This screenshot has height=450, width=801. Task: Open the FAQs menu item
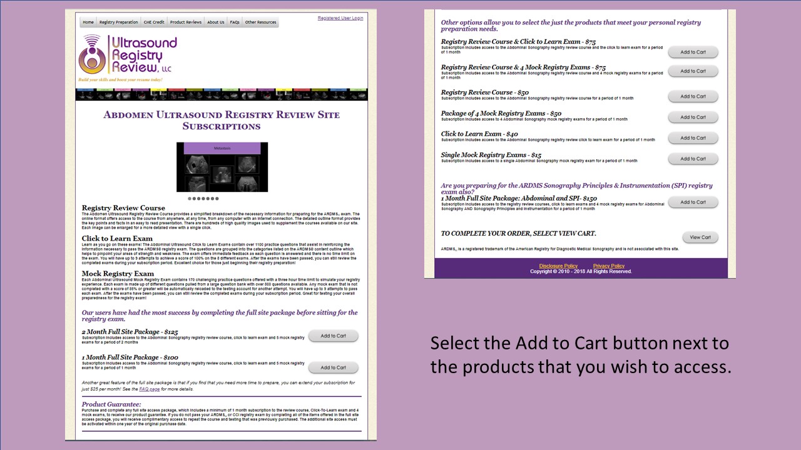tap(235, 22)
